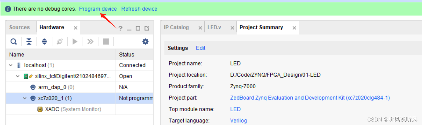Click the Collapse All toolbar icon
This screenshot has height=125, width=422.
[x=29, y=42]
